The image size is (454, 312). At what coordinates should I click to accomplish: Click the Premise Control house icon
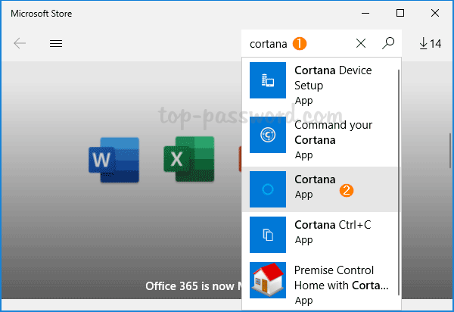coord(268,280)
